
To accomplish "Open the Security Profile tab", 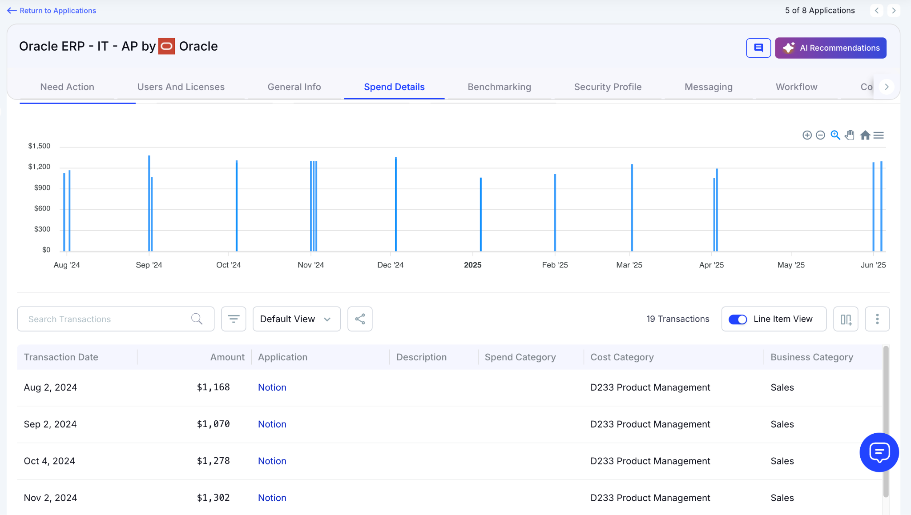I will pyautogui.click(x=608, y=87).
